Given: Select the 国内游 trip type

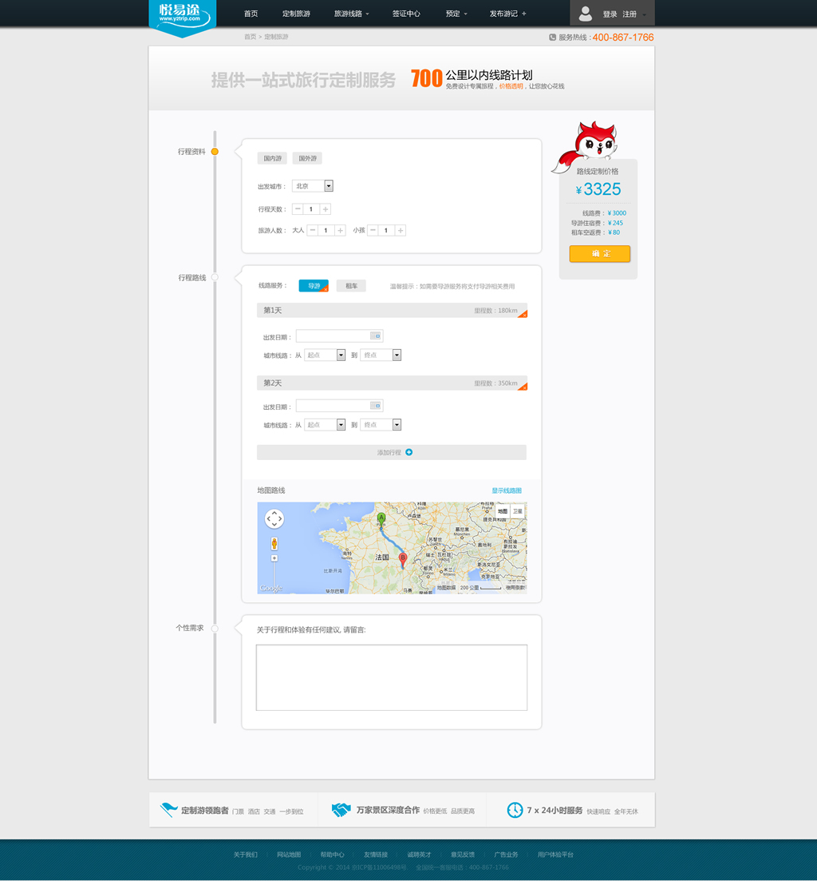Looking at the screenshot, I should point(272,158).
